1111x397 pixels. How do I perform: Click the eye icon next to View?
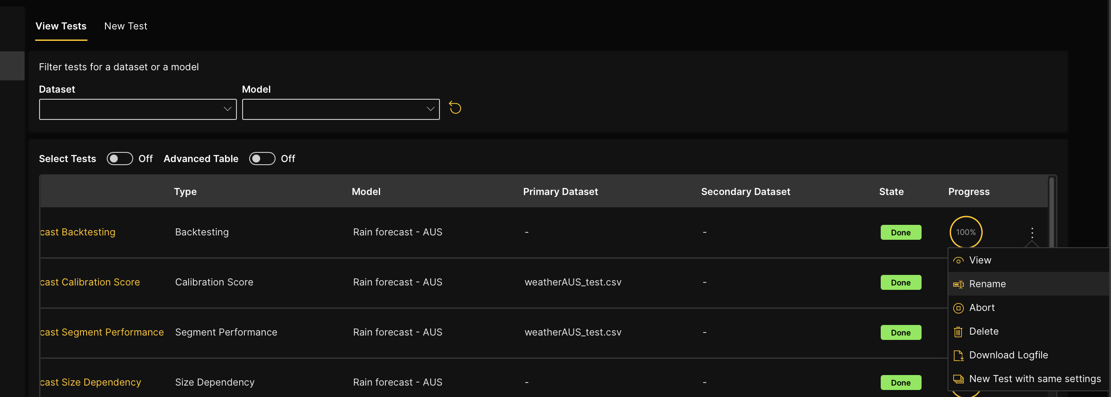click(x=959, y=261)
